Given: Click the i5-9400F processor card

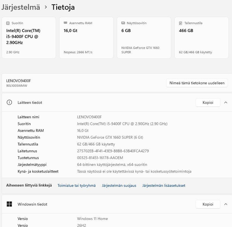Looking at the screenshot, I should 29,38.
